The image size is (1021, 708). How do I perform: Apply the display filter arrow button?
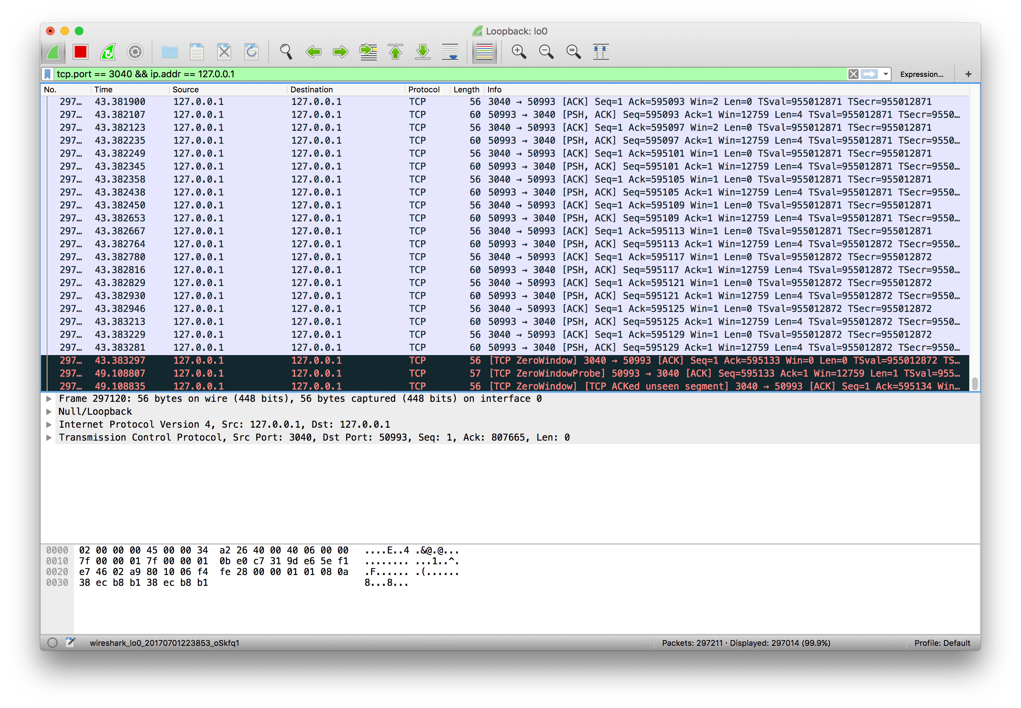point(869,74)
